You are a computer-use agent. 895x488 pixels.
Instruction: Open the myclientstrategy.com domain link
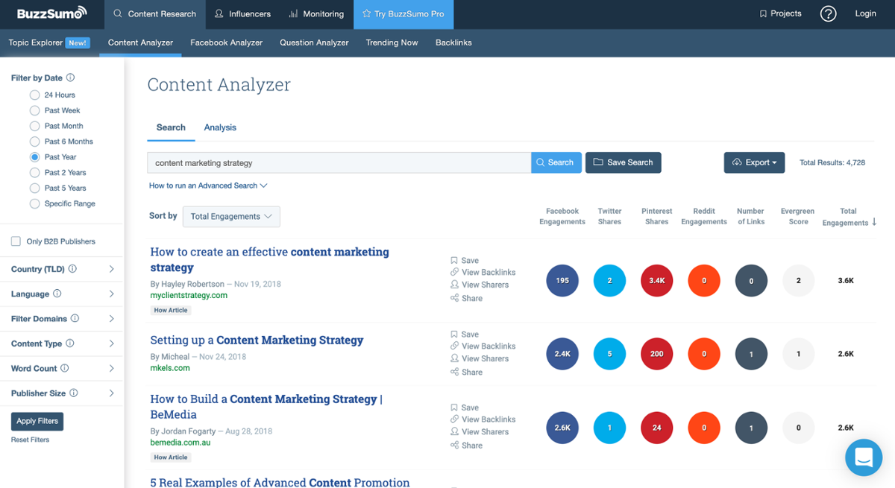pos(189,295)
